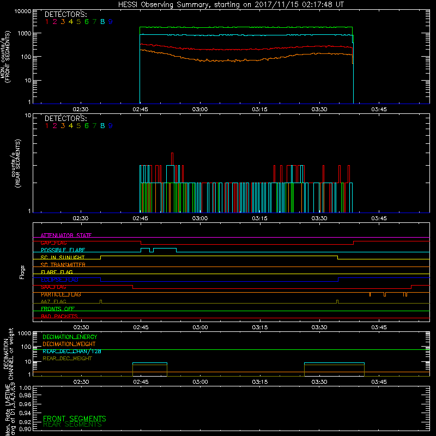Click the SC_IN_SUNLIGHT flag label
Screen dimensions: 436x436
pyautogui.click(x=63, y=257)
